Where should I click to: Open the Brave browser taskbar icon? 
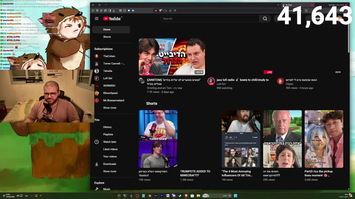pyautogui.click(x=186, y=196)
